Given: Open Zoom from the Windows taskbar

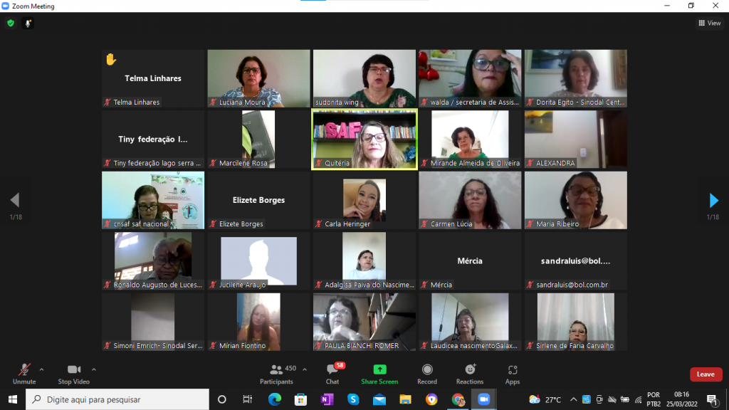Looking at the screenshot, I should pyautogui.click(x=485, y=399).
